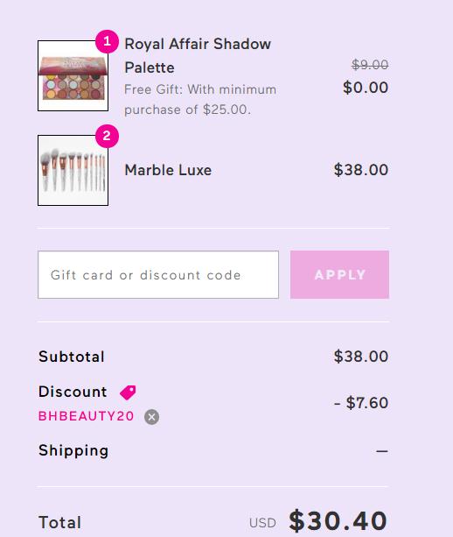The height and width of the screenshot is (537, 453).
Task: Click the Subtotal amount $38.00
Action: (361, 357)
